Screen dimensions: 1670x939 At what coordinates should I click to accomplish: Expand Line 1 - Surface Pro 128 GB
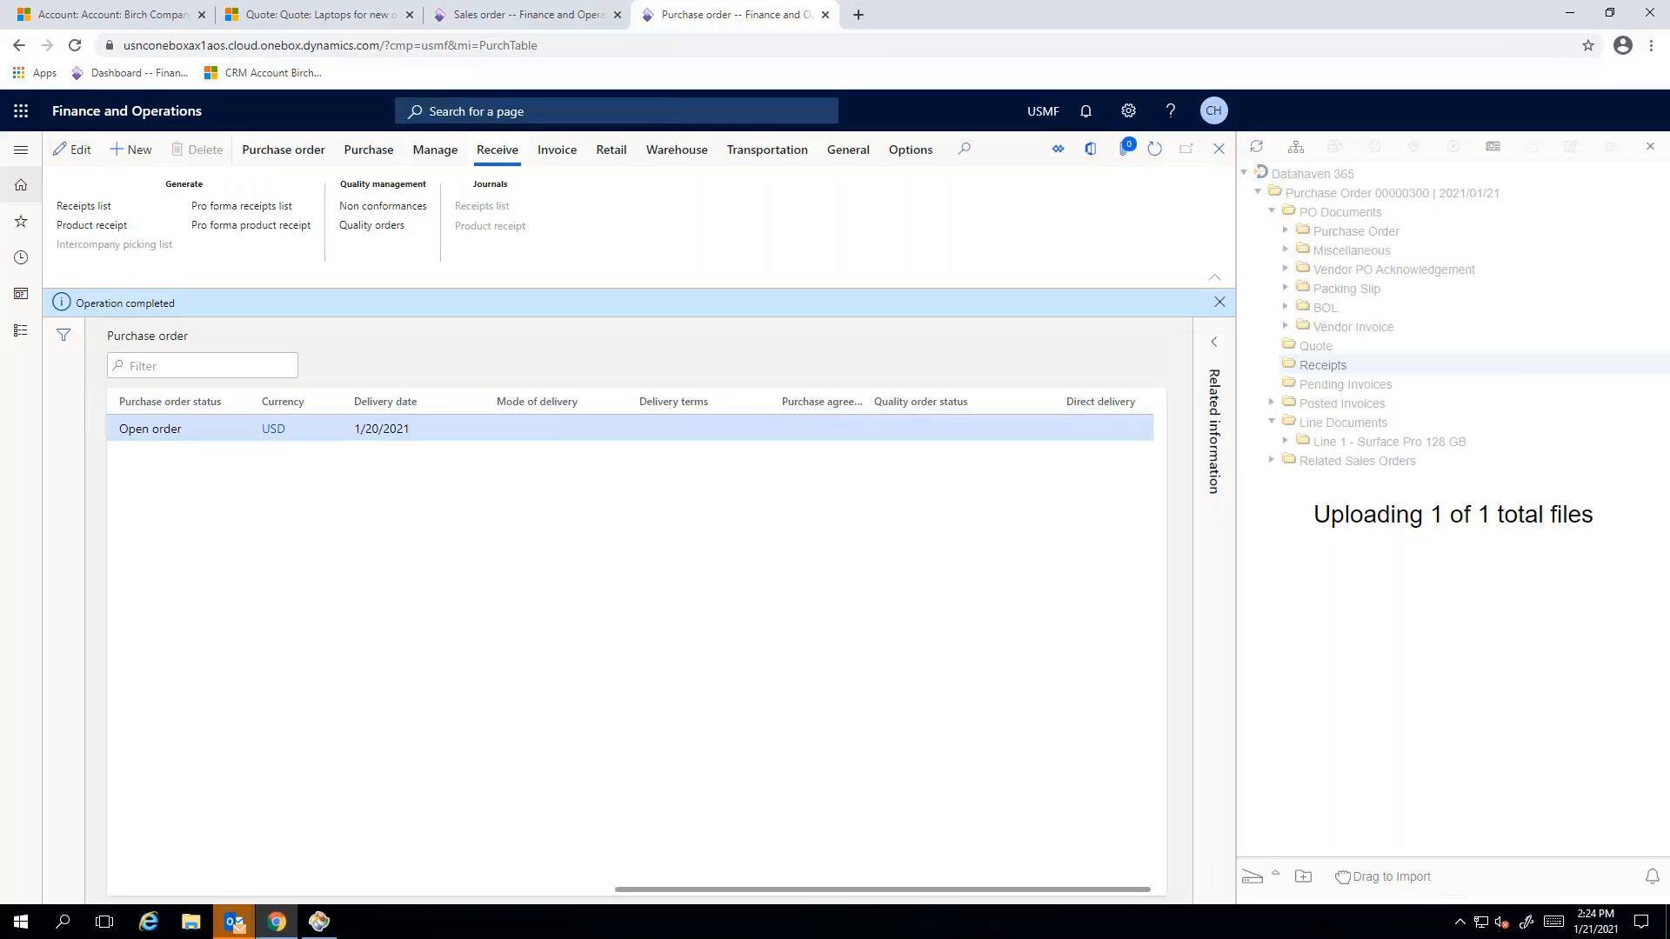pyautogui.click(x=1286, y=441)
